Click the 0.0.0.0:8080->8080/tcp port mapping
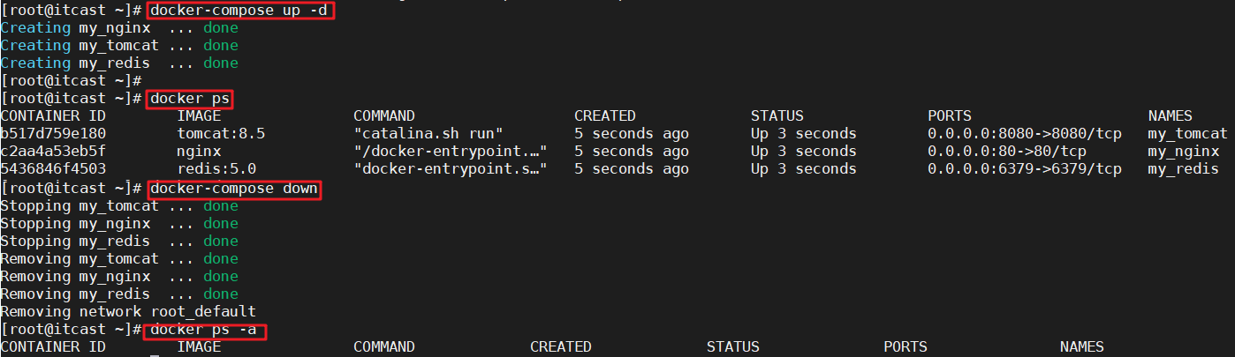1235x357 pixels. pos(1024,134)
